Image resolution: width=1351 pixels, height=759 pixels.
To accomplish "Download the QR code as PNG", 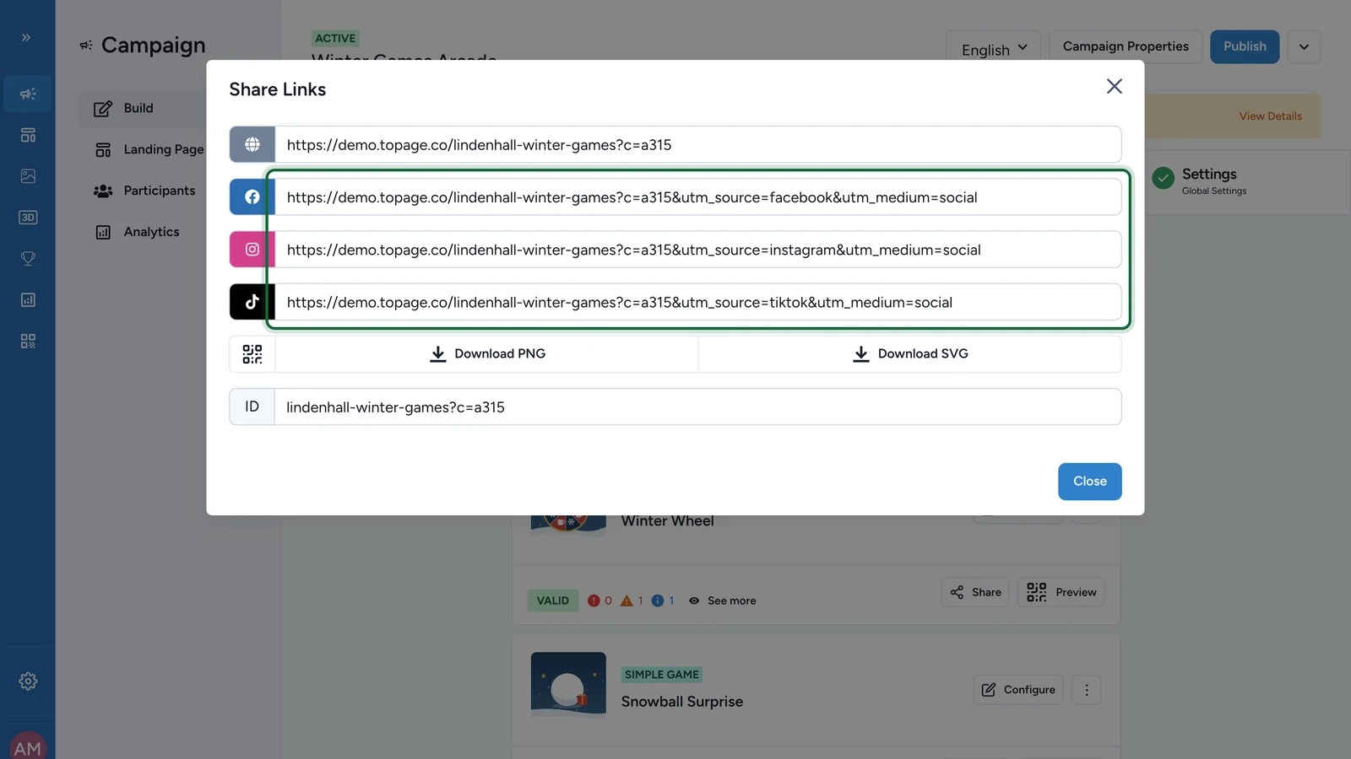I will 487,354.
